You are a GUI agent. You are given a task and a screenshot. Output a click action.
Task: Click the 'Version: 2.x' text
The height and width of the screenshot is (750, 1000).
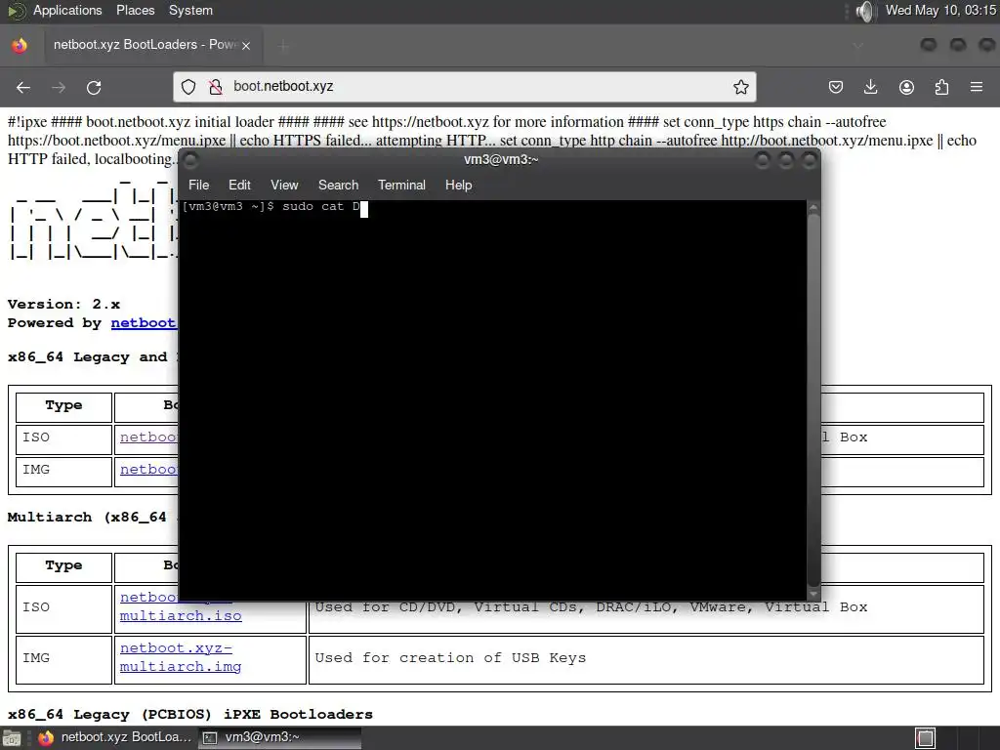[63, 305]
